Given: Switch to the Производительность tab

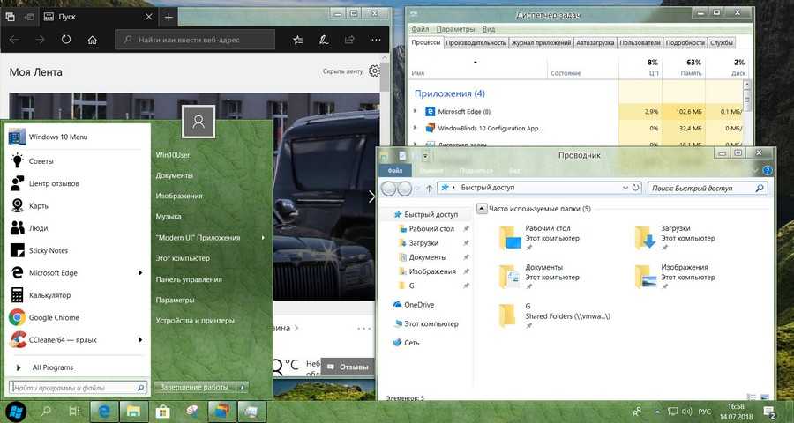Looking at the screenshot, I should (x=476, y=42).
